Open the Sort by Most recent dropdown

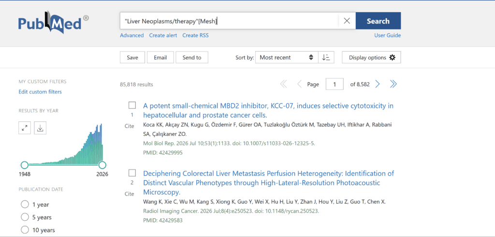tap(287, 58)
